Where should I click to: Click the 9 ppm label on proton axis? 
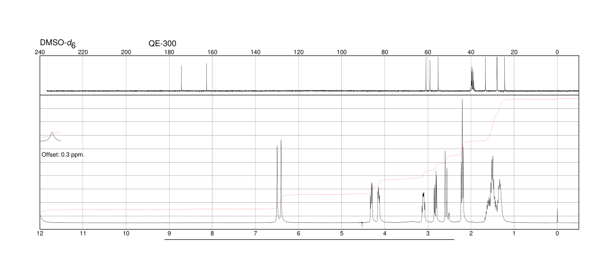(169, 233)
